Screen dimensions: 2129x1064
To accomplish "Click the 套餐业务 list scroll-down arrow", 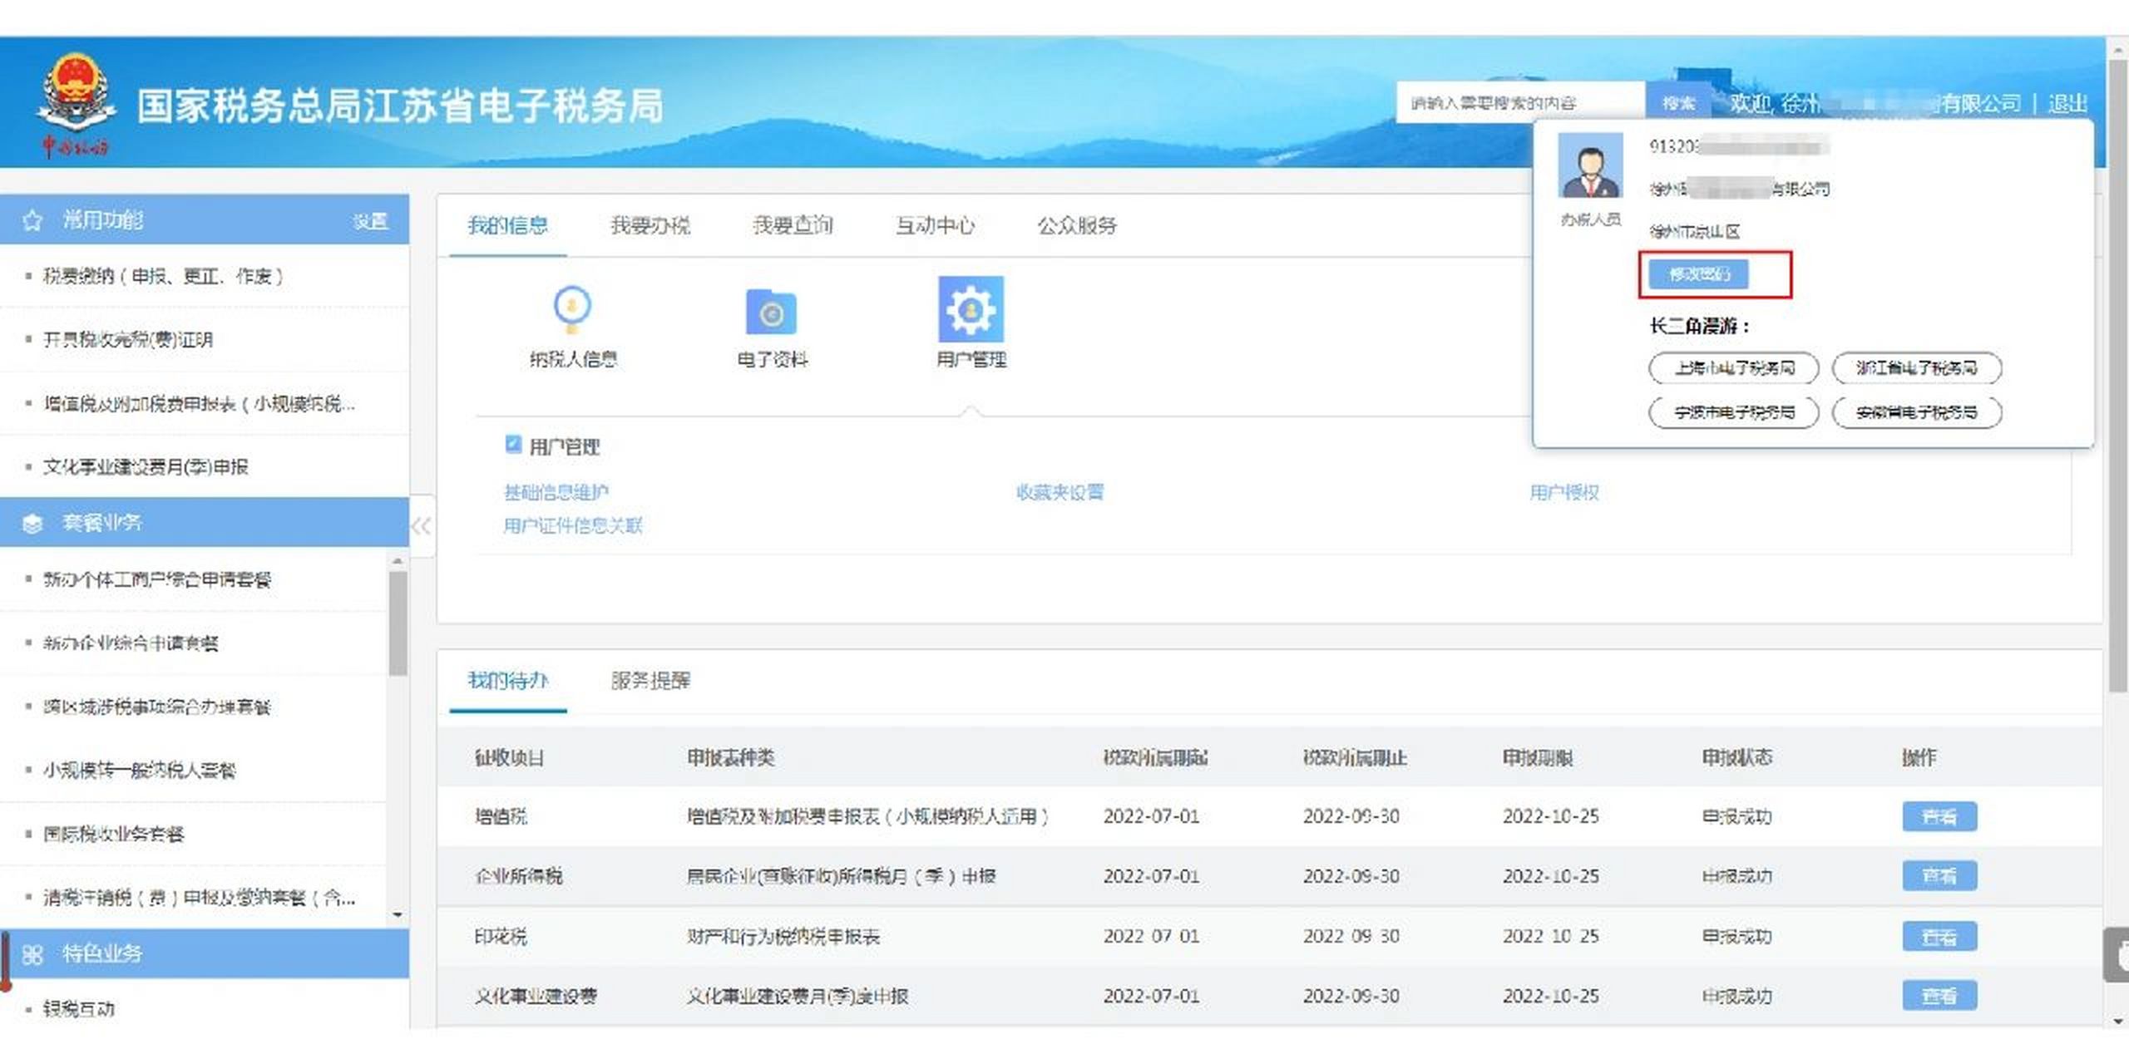I will 398,915.
